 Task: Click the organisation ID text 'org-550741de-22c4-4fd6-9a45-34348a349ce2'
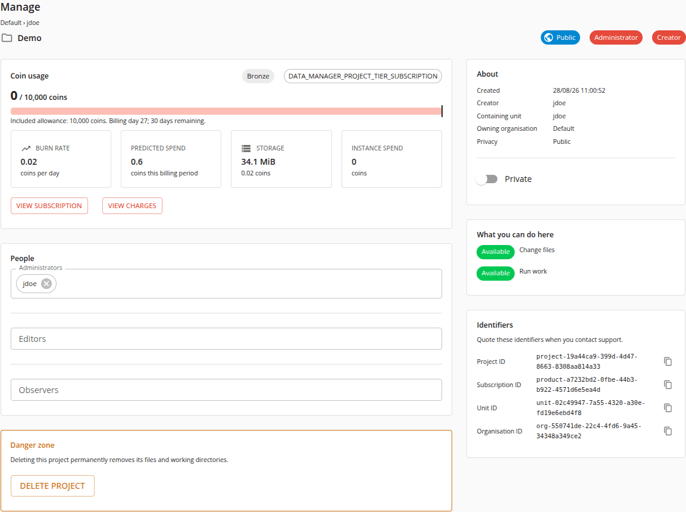[x=589, y=431]
